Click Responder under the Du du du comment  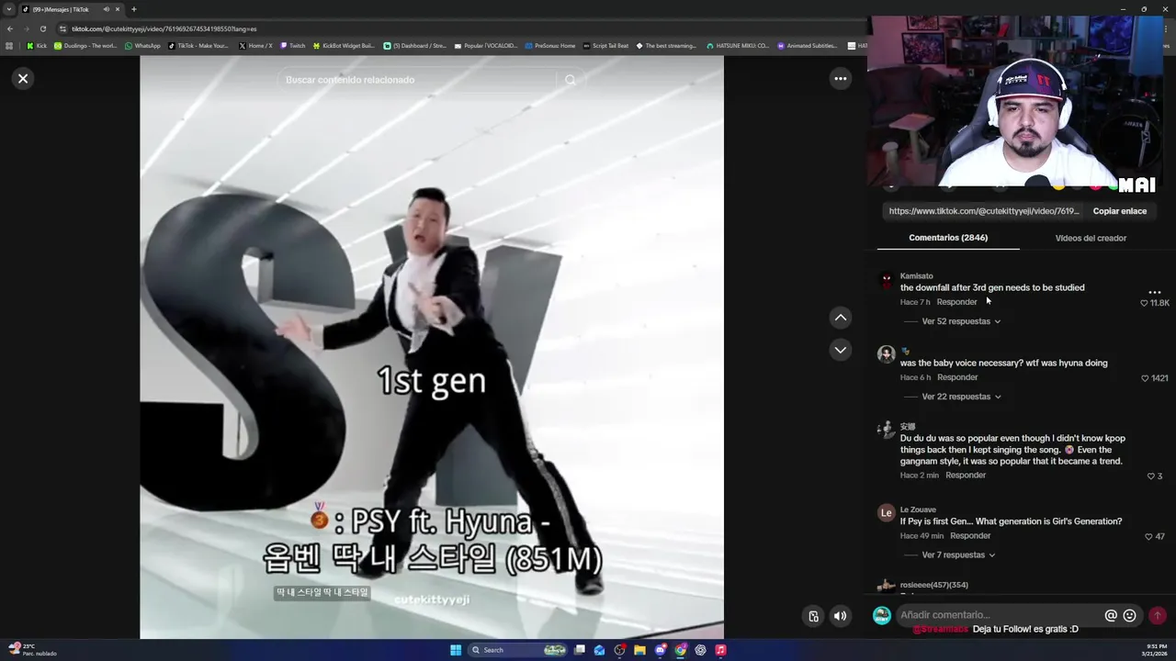tap(966, 476)
